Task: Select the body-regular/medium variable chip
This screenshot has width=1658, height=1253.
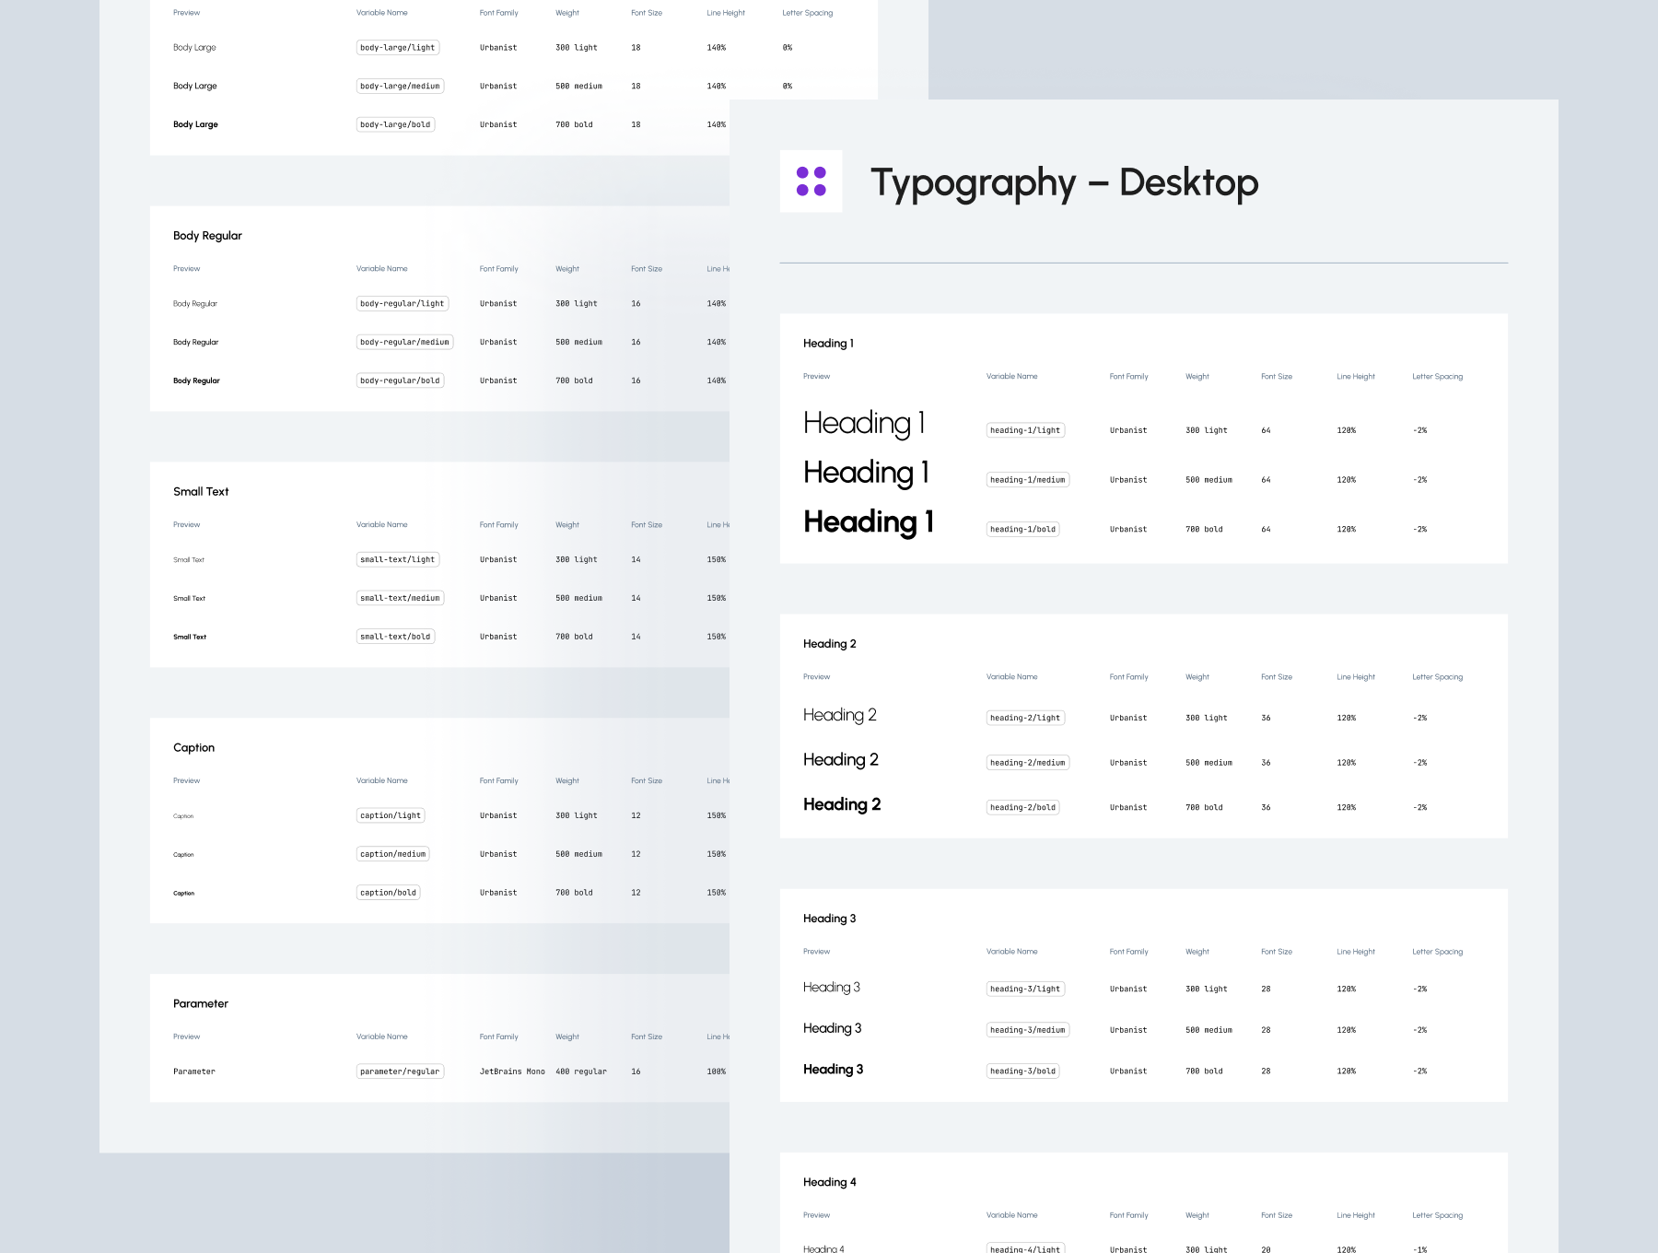Action: pos(404,342)
